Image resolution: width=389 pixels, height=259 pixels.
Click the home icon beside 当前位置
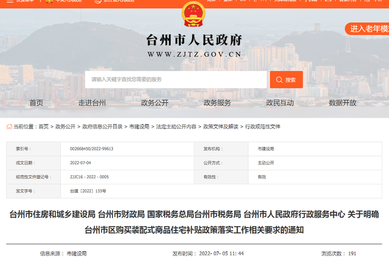coord(9,127)
